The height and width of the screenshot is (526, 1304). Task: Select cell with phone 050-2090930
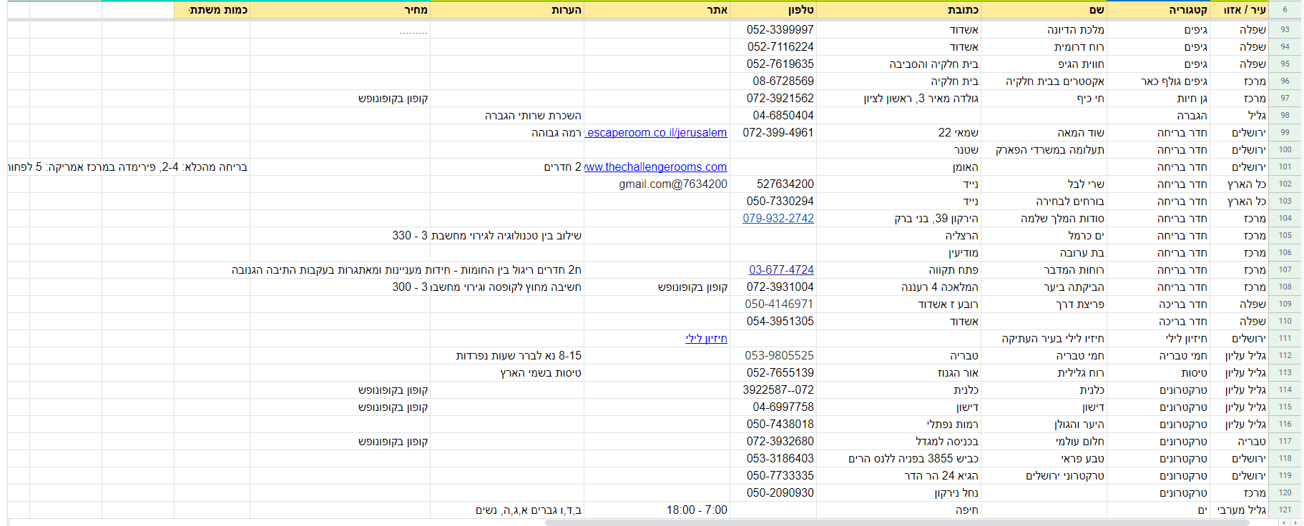pos(773,493)
